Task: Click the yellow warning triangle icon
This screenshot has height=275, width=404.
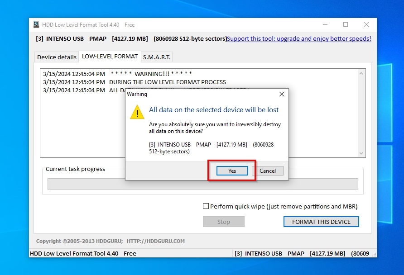Action: point(137,112)
